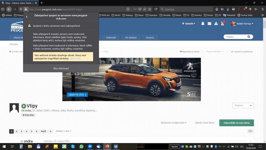
Task: Click the Vyhledat browser search field
Action: coord(186,9)
